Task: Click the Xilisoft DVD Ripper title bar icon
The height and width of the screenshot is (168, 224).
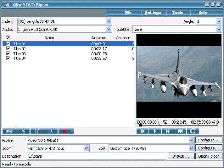Action: [6, 5]
